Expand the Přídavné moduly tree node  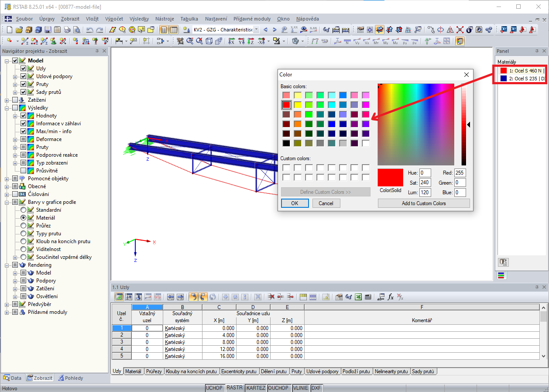pyautogui.click(x=7, y=312)
